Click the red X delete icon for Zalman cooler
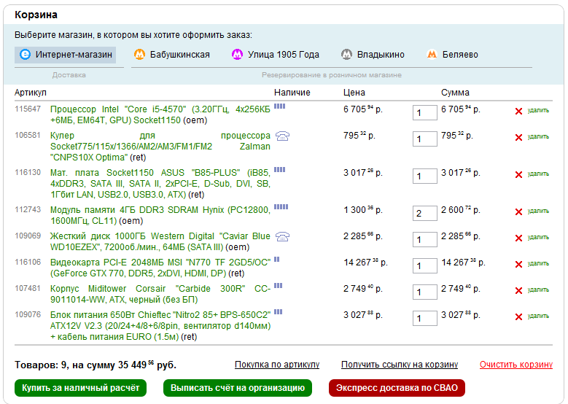This screenshot has width=568, height=404. [x=518, y=137]
